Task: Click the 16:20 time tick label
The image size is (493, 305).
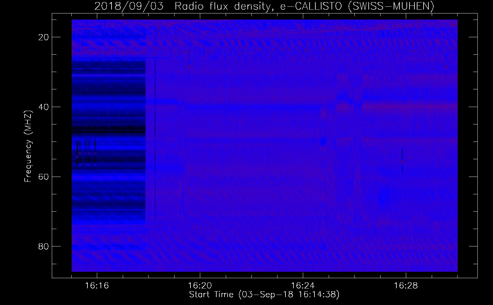Action: (200, 286)
